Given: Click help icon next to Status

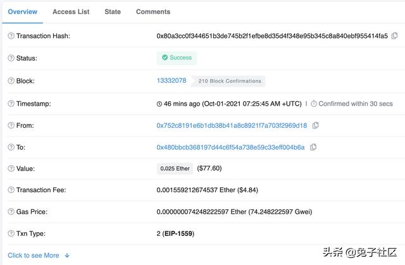Looking at the screenshot, I should point(11,58).
